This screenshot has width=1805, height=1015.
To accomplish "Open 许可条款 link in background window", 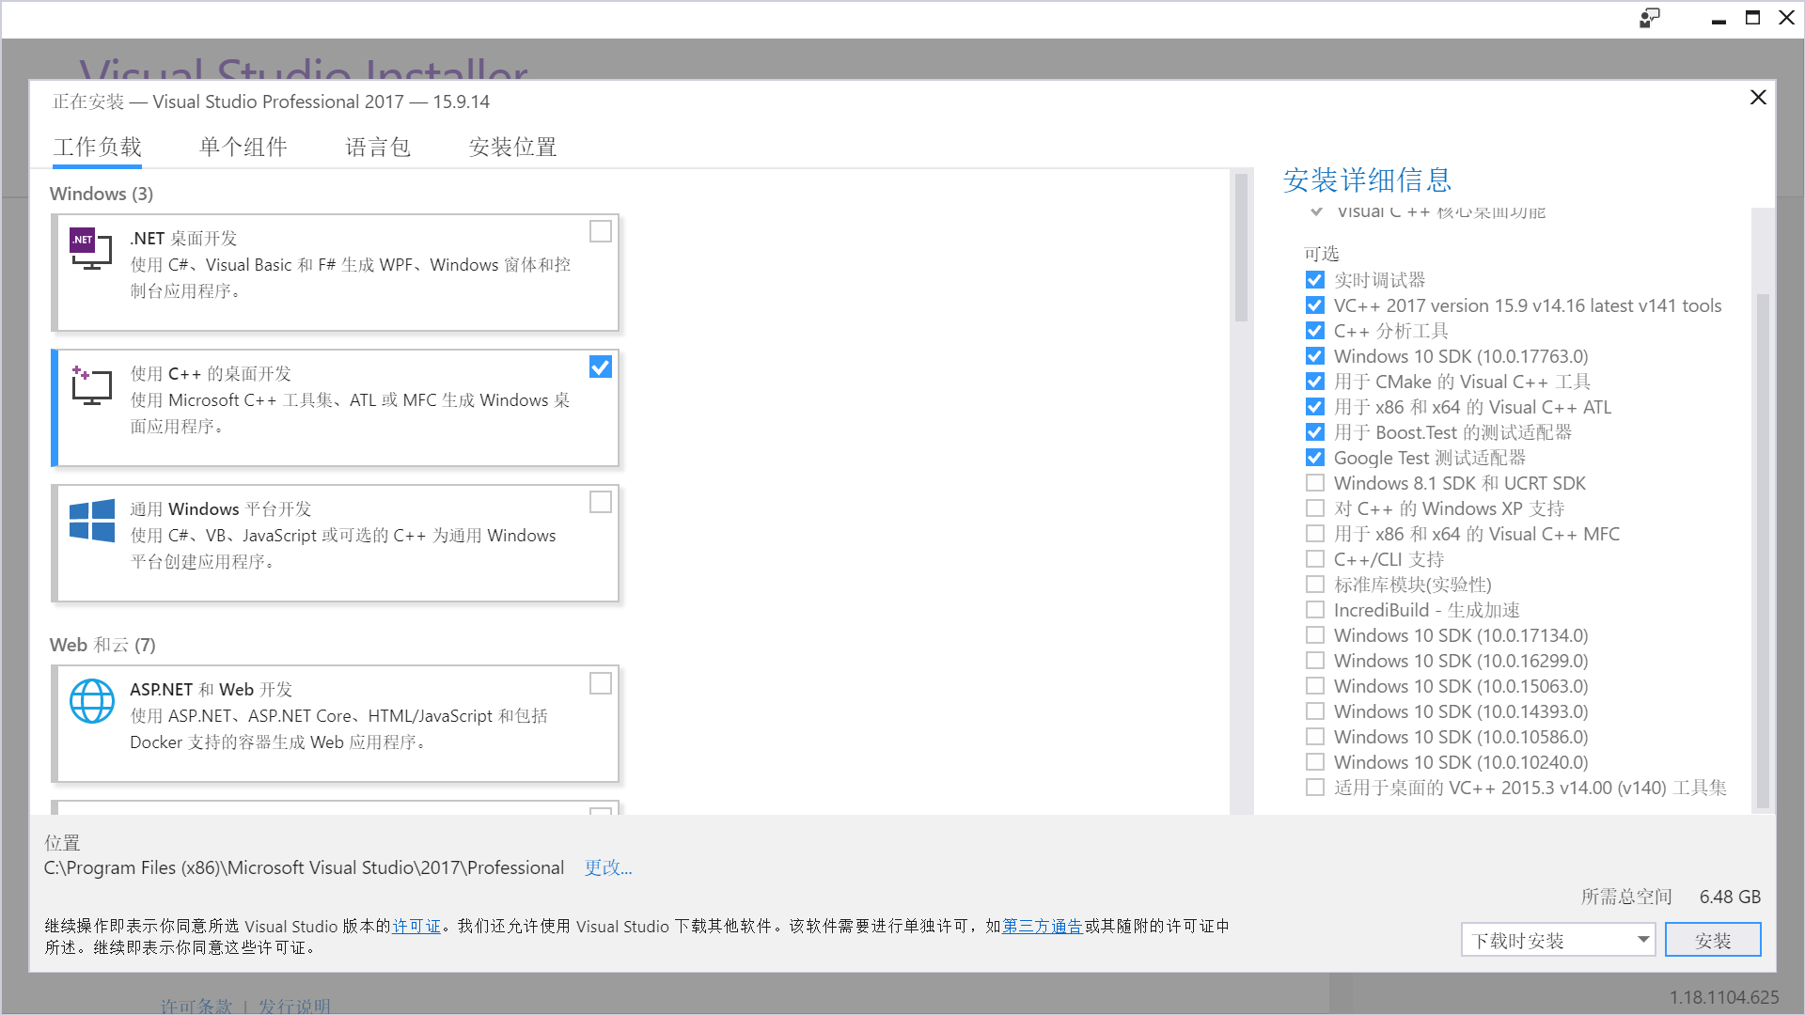I will [x=196, y=1006].
